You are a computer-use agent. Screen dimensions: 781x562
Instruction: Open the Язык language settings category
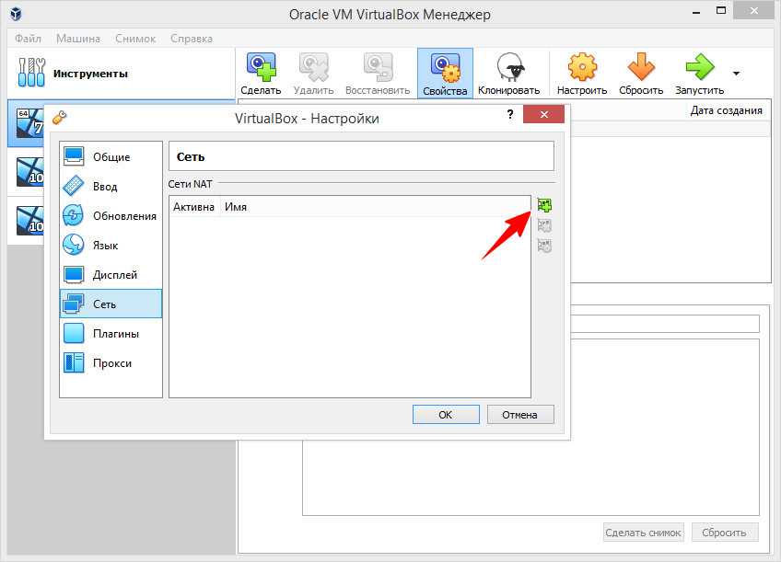coord(111,245)
